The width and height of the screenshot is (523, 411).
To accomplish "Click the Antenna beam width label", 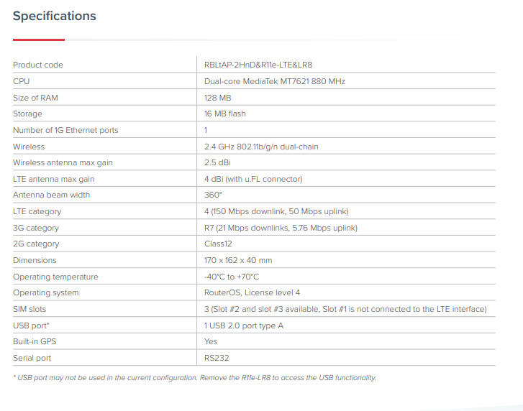I will click(x=51, y=195).
